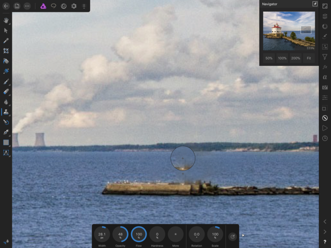Select the Hand view tool

[x=6, y=20]
